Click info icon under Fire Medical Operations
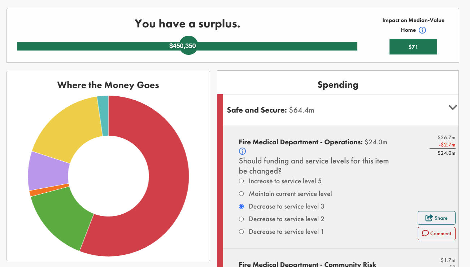This screenshot has height=267, width=470. pyautogui.click(x=242, y=151)
